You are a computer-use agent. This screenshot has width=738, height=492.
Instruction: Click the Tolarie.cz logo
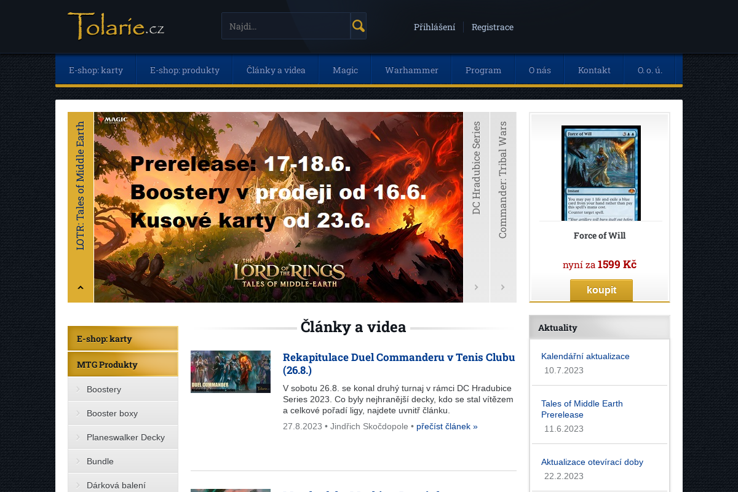coord(116,26)
